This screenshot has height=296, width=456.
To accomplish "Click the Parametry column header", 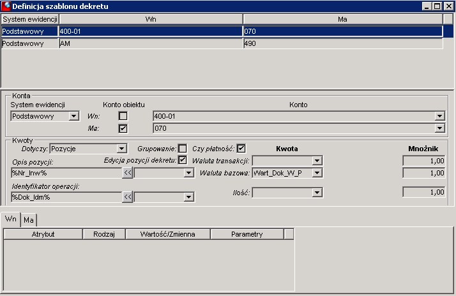I will (247, 234).
